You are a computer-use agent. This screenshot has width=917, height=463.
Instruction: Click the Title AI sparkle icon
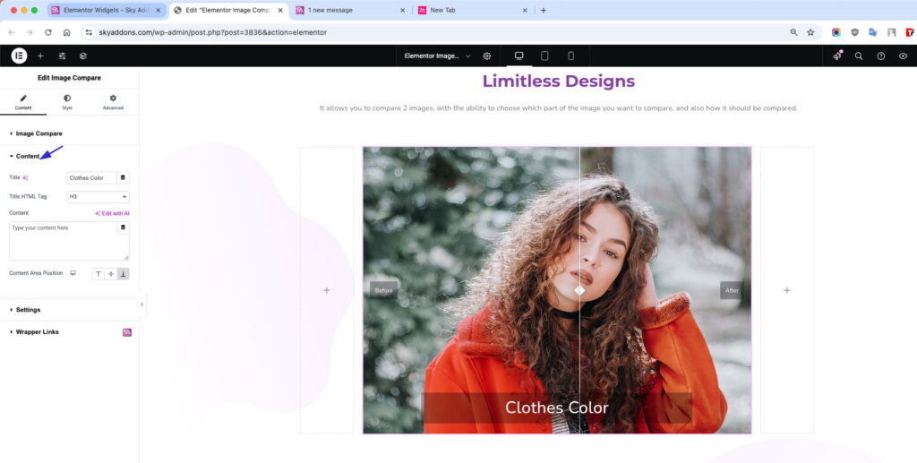pyautogui.click(x=25, y=177)
